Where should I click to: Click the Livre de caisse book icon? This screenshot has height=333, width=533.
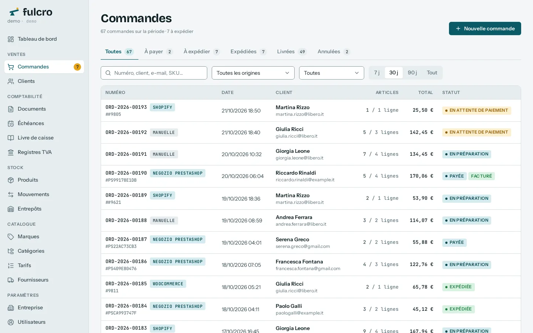point(11,138)
